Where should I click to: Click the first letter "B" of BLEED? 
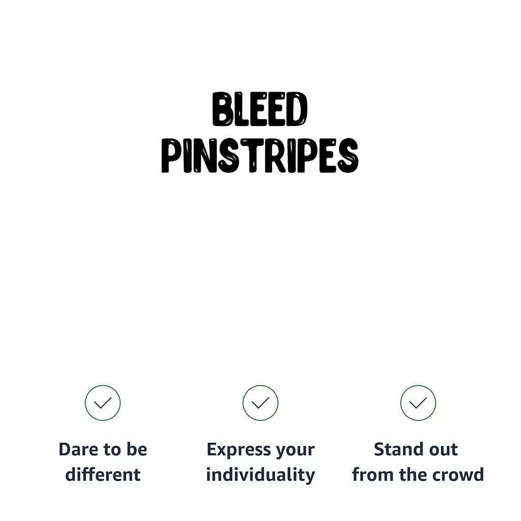[222, 109]
